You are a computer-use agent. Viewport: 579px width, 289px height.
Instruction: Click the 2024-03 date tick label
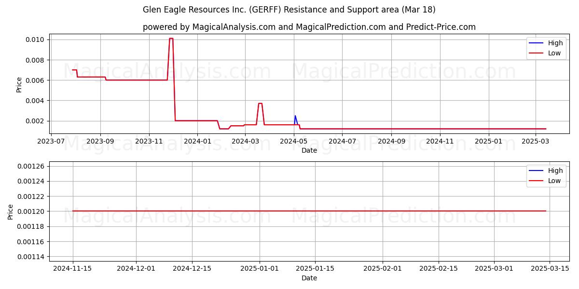[245, 142]
